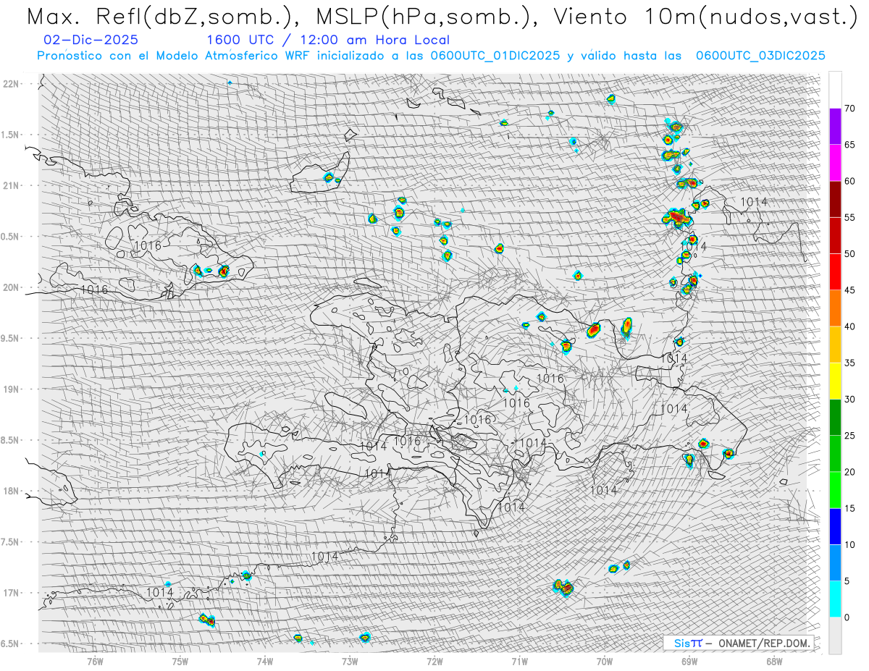Click the gold segment between 35 and 40
Screen dimensions: 869x671
(835, 345)
